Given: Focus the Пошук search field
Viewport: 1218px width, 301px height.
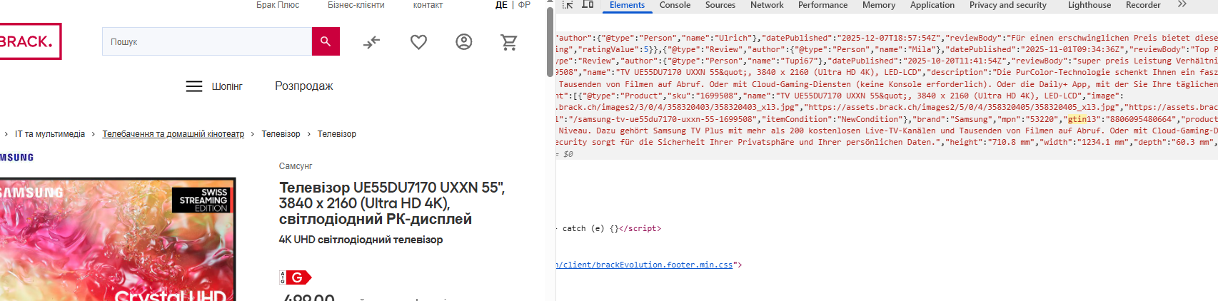Looking at the screenshot, I should [x=207, y=41].
